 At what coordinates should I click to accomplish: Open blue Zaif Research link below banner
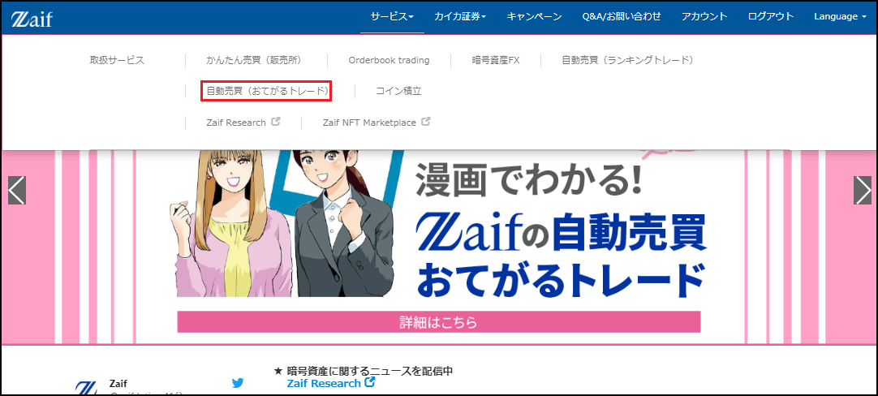324,383
